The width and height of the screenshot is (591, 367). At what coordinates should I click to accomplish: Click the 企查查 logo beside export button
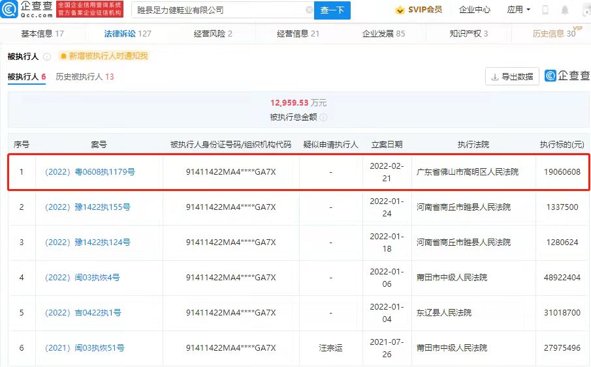coord(567,76)
